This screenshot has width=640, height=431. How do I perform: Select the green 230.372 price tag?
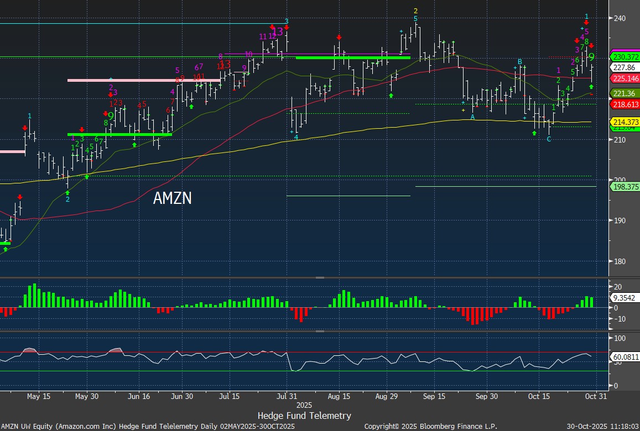click(625, 57)
